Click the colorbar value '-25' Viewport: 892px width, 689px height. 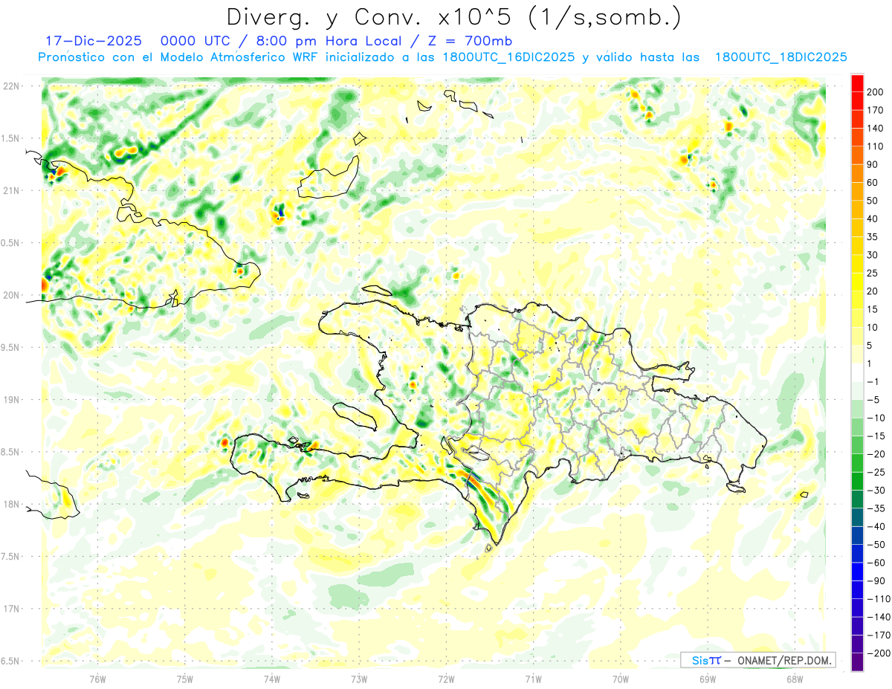pyautogui.click(x=878, y=473)
